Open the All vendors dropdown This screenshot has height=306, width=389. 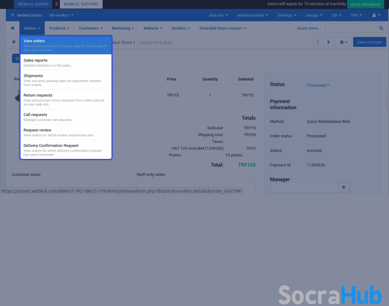click(x=61, y=15)
